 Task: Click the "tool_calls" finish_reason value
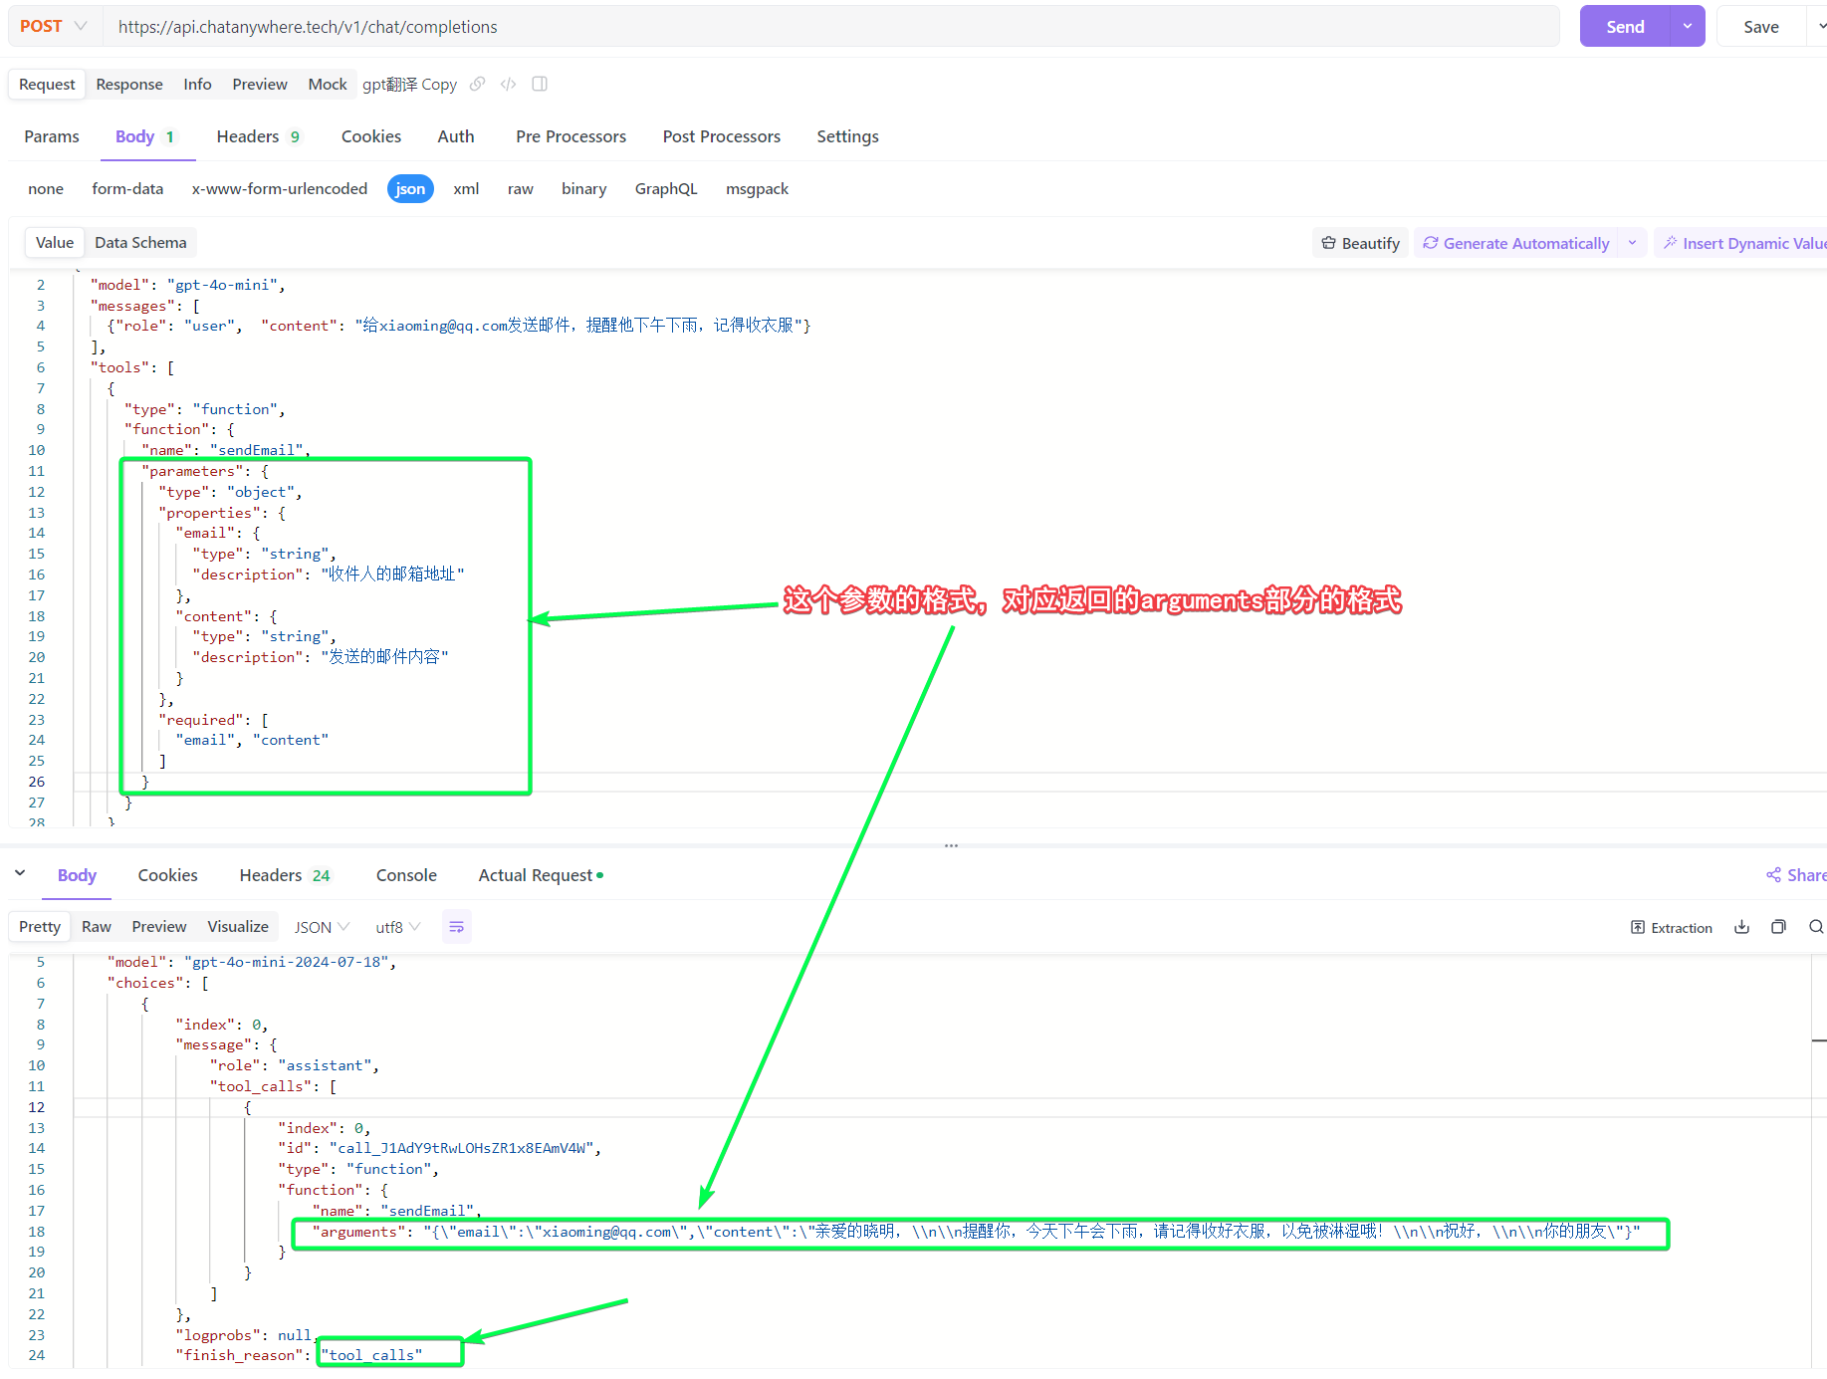[372, 1355]
